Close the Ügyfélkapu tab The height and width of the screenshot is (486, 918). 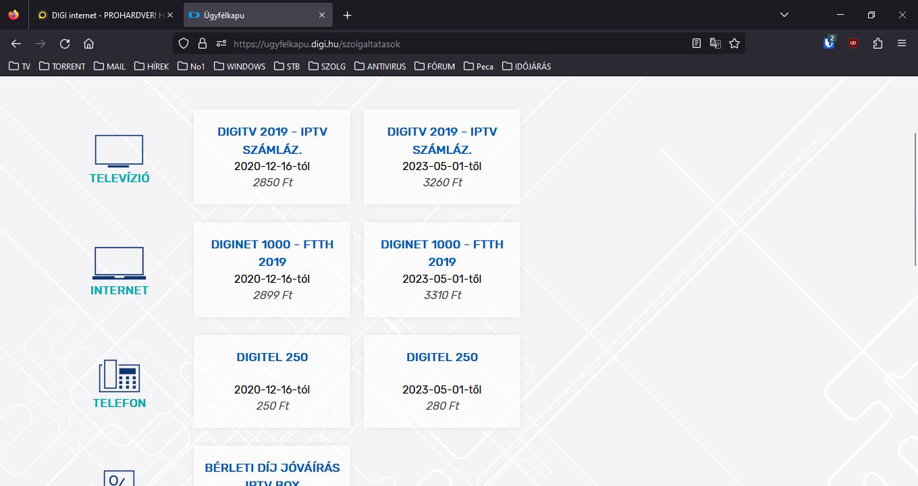click(322, 15)
